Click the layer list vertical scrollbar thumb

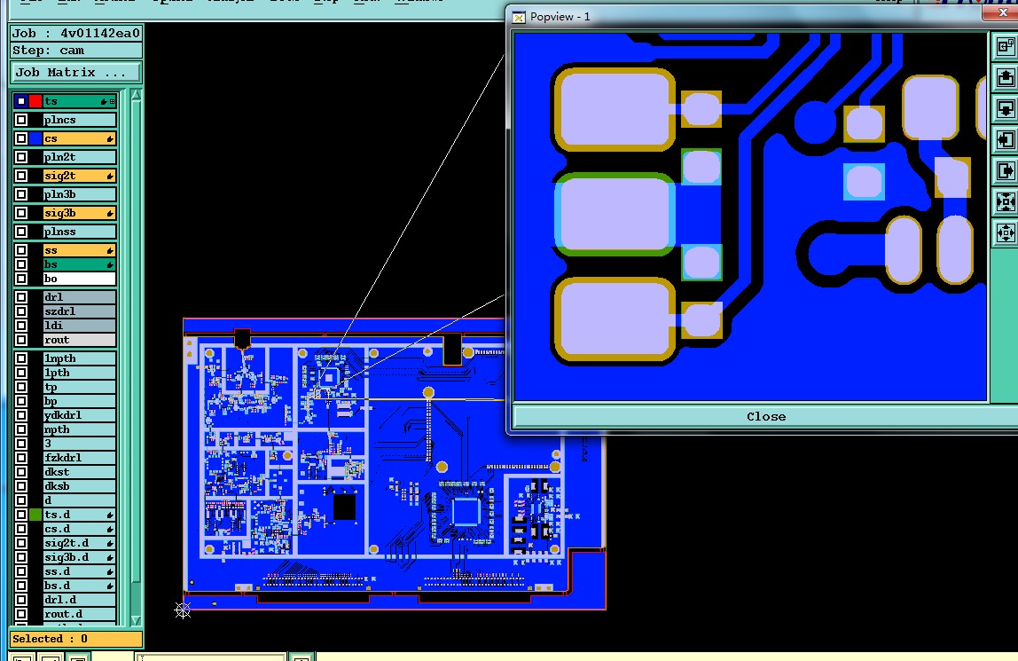click(136, 342)
